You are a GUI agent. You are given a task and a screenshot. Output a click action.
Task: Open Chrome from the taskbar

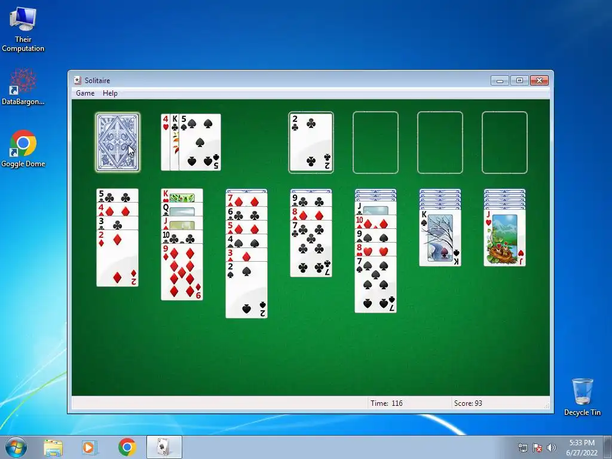click(x=127, y=447)
